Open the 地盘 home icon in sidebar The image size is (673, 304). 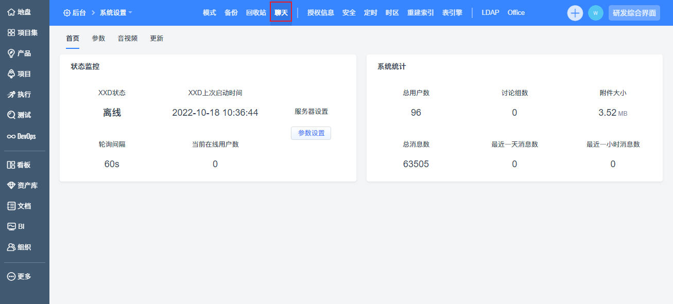pyautogui.click(x=11, y=12)
